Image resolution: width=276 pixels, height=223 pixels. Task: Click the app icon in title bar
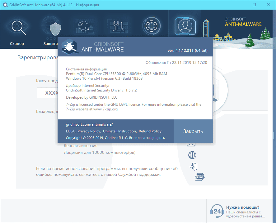(5, 5)
